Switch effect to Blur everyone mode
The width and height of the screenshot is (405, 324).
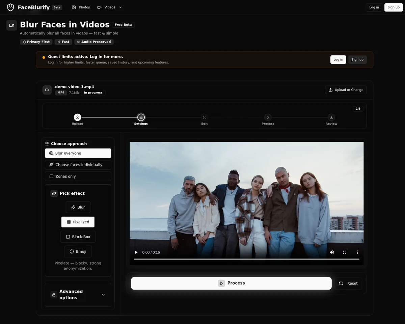tap(78, 153)
